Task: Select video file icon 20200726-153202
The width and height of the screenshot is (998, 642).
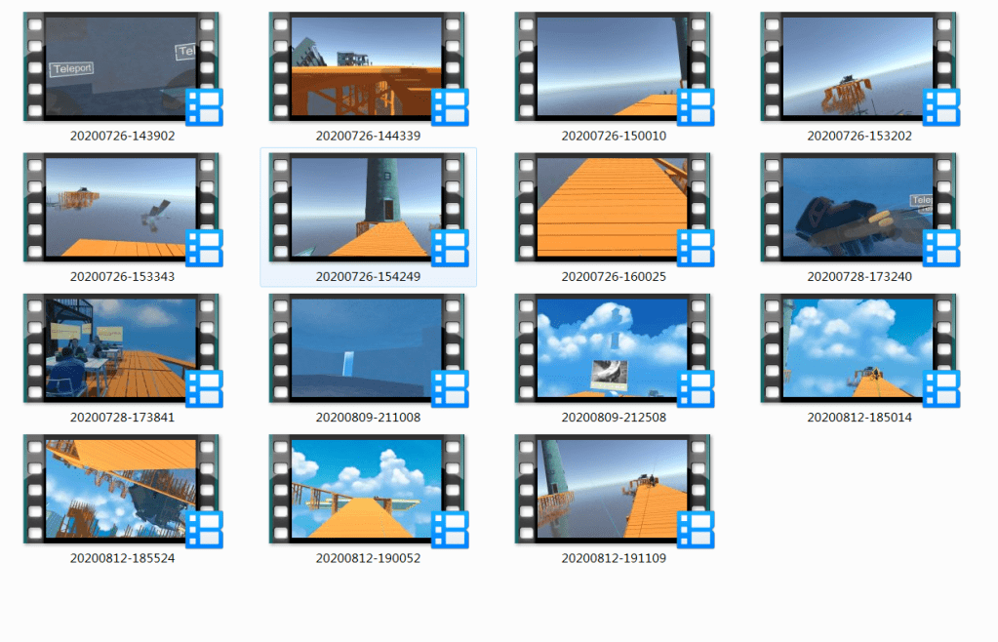Action: point(859,67)
